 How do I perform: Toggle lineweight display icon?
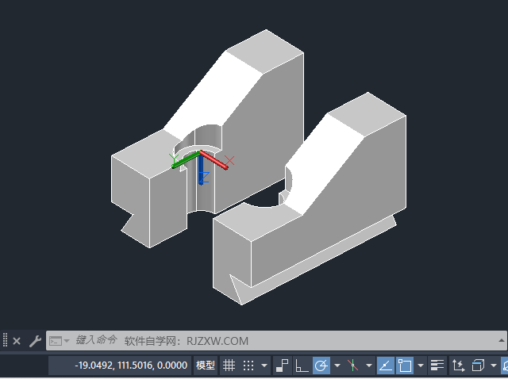437,366
